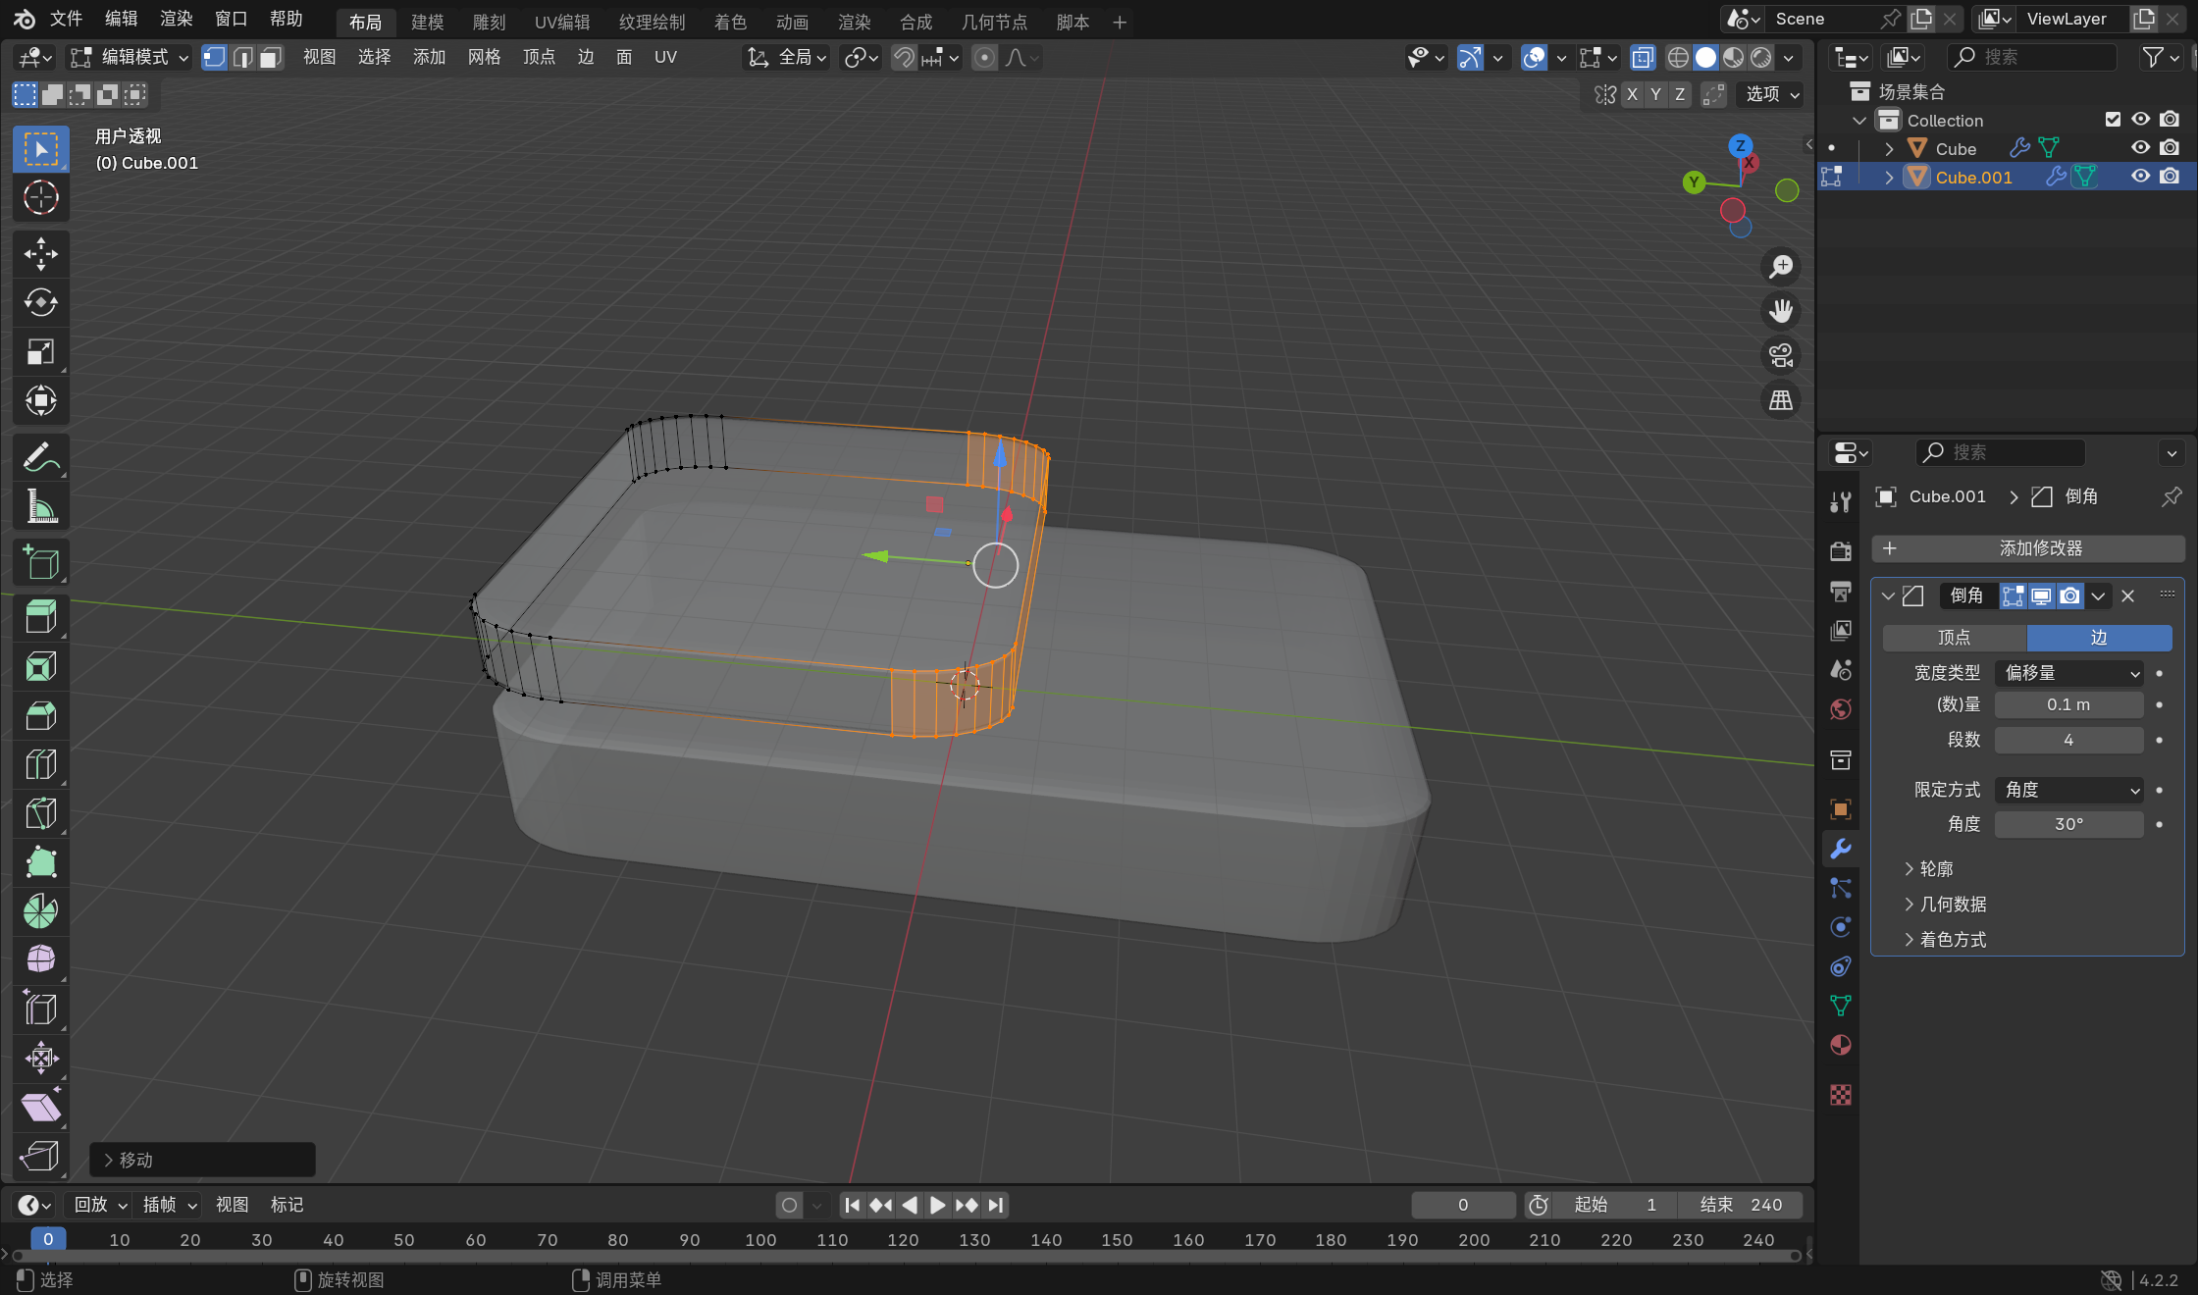Select the Measure tool

(x=40, y=506)
